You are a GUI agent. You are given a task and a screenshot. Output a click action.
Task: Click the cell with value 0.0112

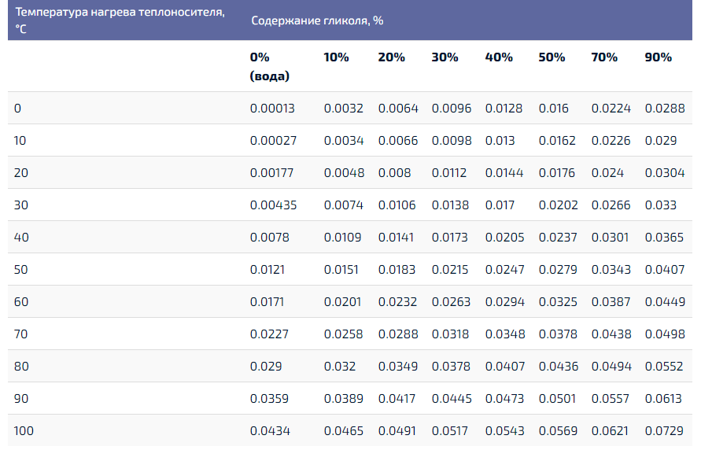449,173
